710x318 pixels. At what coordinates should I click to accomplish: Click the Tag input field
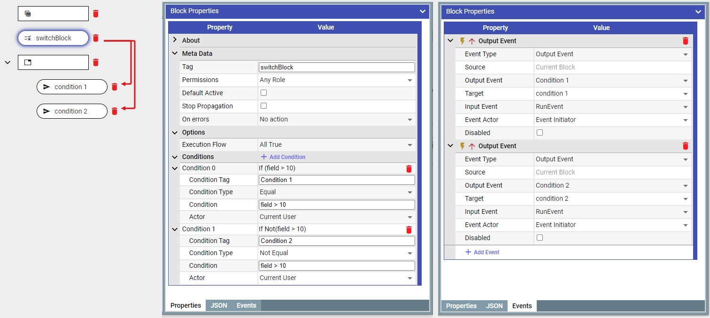tap(336, 67)
